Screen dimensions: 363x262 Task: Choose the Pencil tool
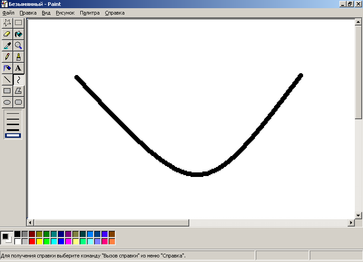(7, 57)
